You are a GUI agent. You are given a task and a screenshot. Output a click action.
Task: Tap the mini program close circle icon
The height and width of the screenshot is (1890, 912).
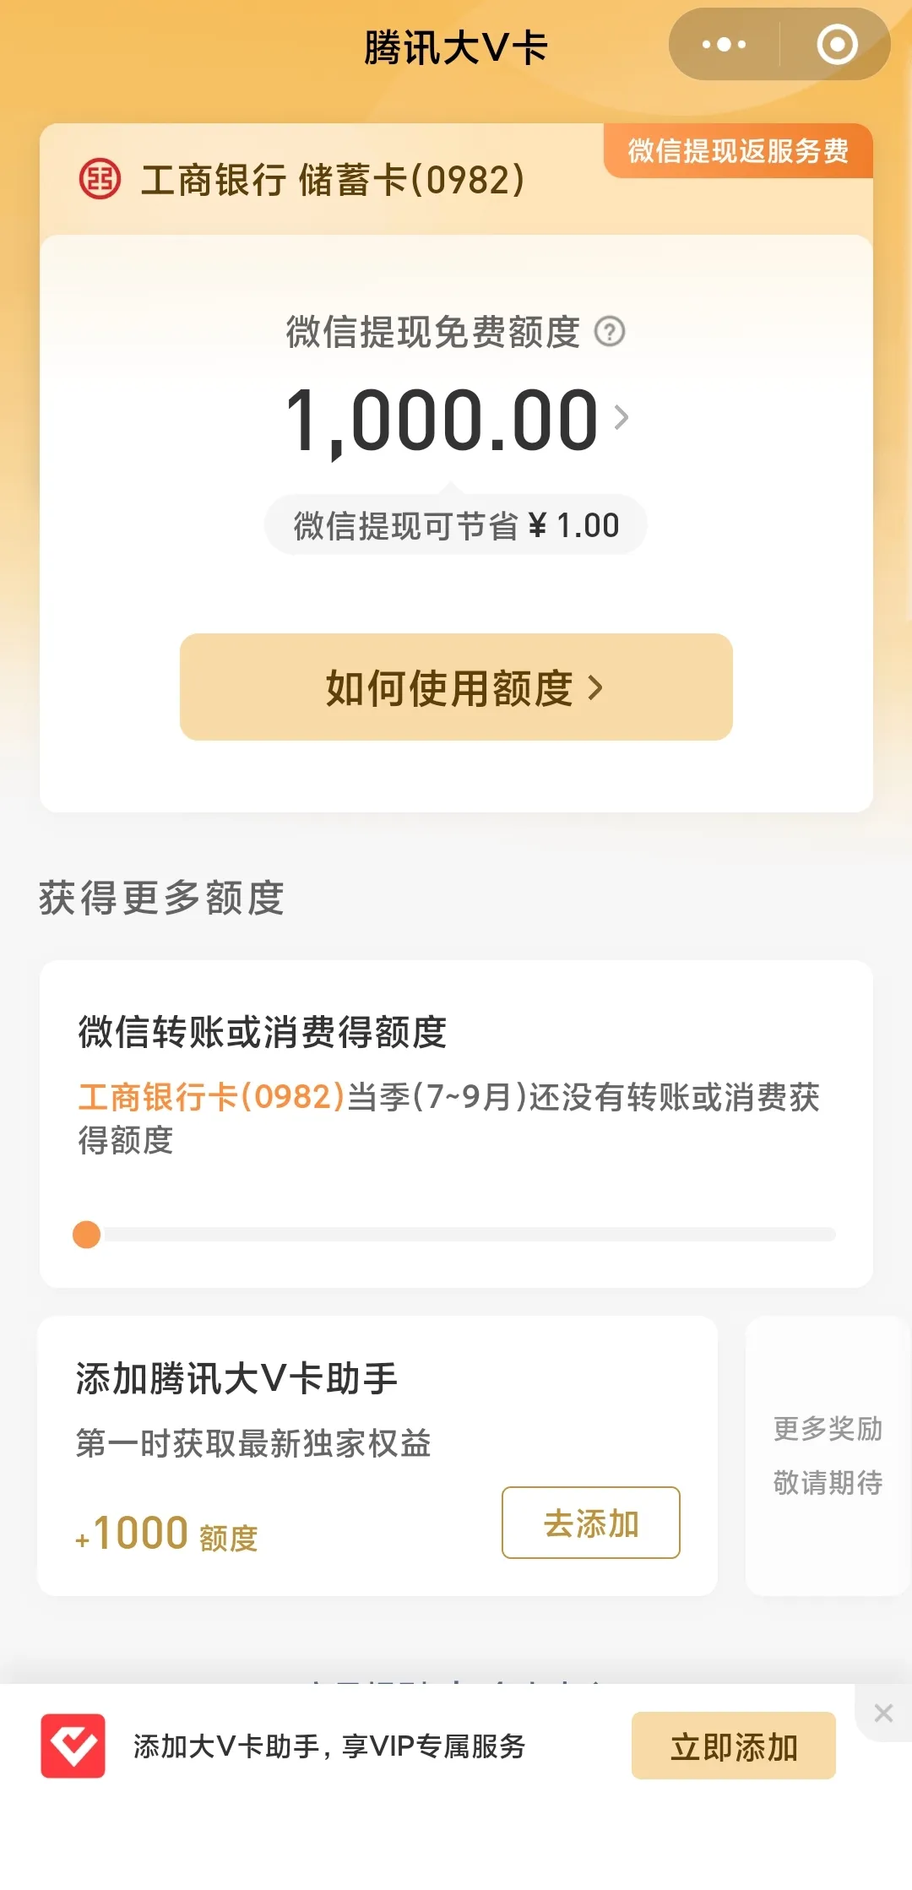(837, 45)
